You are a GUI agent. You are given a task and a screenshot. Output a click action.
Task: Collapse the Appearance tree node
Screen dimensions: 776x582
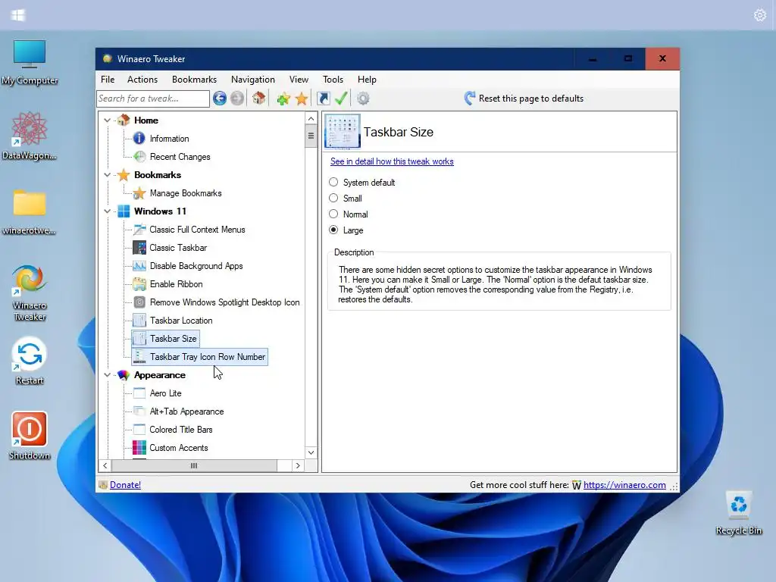(x=107, y=375)
